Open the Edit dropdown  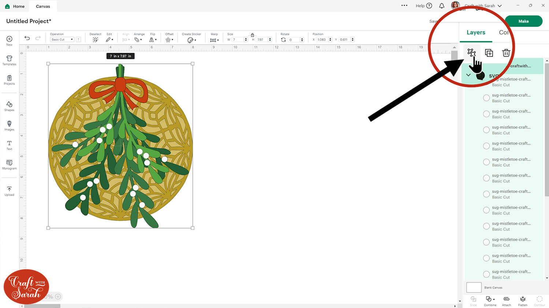[109, 40]
